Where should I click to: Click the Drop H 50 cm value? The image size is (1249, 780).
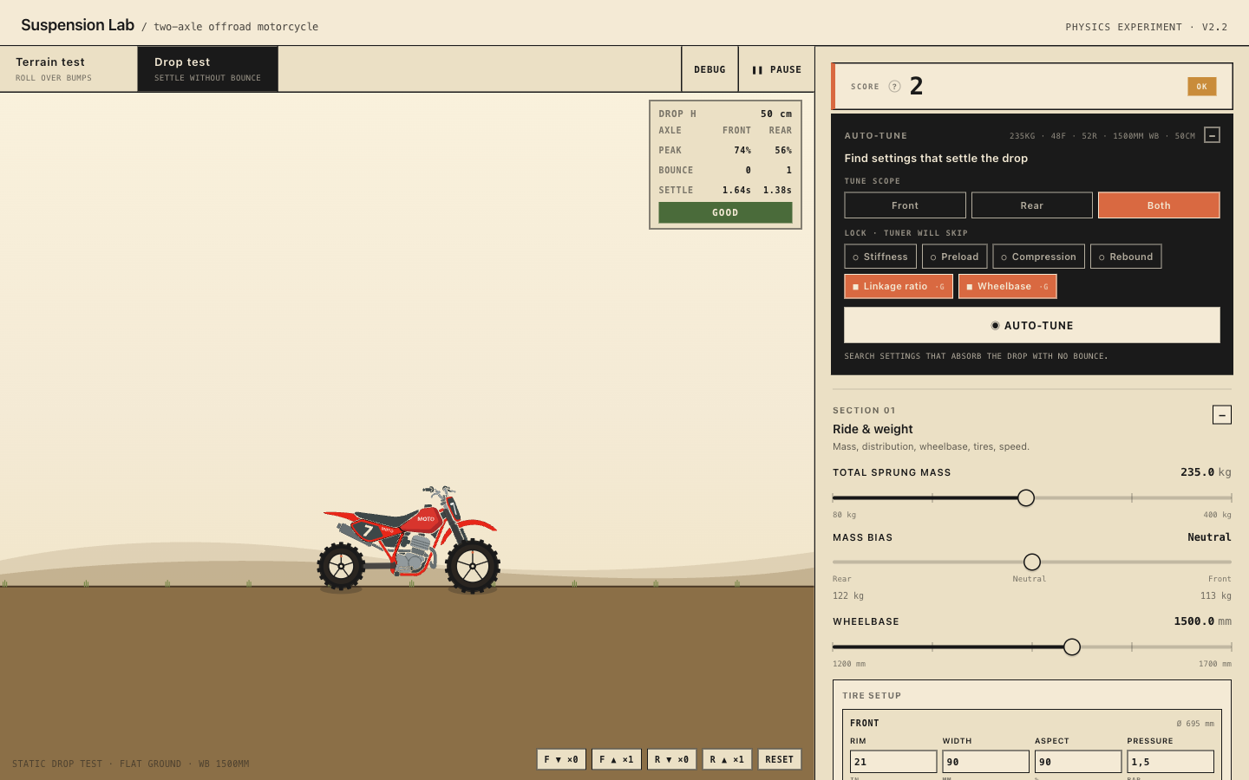pyautogui.click(x=776, y=114)
